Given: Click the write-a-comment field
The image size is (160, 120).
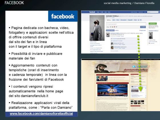Looking at the screenshot, I should click(124, 51).
